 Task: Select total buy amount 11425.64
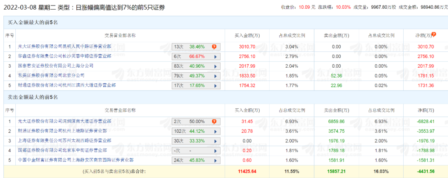click(247, 171)
